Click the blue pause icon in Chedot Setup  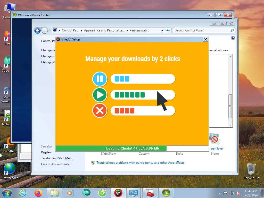click(x=100, y=79)
